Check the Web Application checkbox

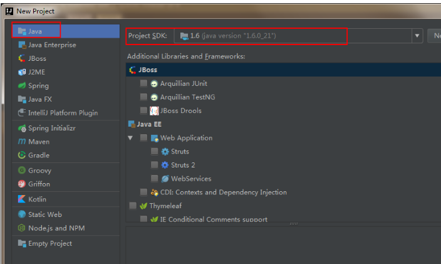[143, 137]
